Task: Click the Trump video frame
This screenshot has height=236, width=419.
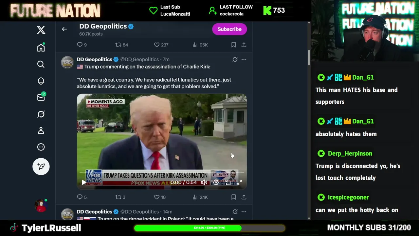Action: (x=162, y=142)
